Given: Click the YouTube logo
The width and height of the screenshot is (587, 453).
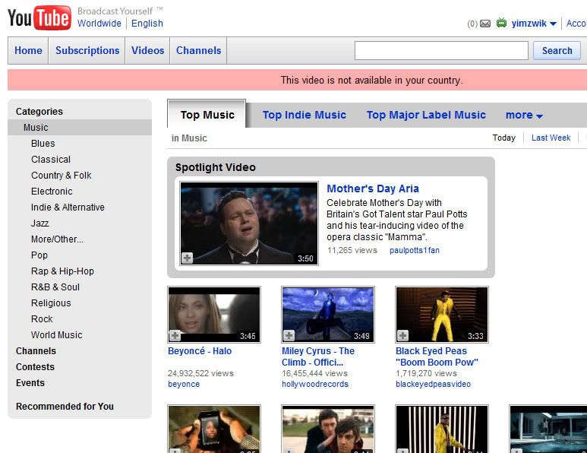Looking at the screenshot, I should 39,17.
